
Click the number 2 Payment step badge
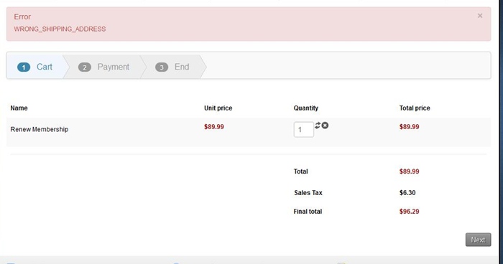click(x=85, y=67)
